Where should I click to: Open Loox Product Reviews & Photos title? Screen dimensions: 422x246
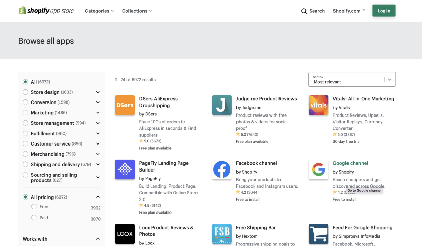166,231
